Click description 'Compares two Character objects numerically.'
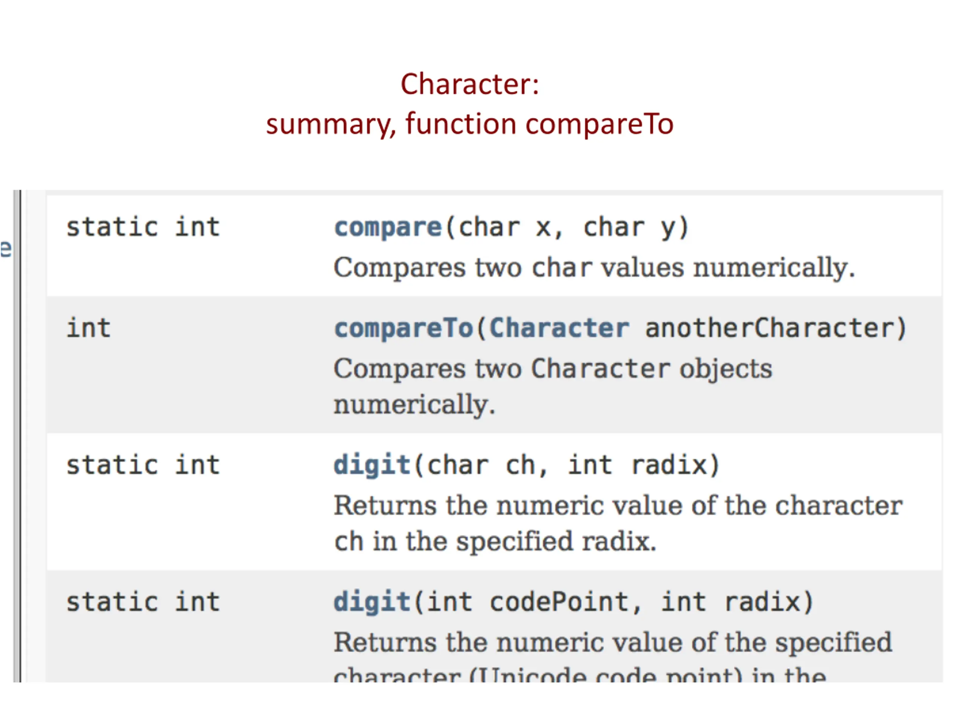The width and height of the screenshot is (954, 715). 553,386
